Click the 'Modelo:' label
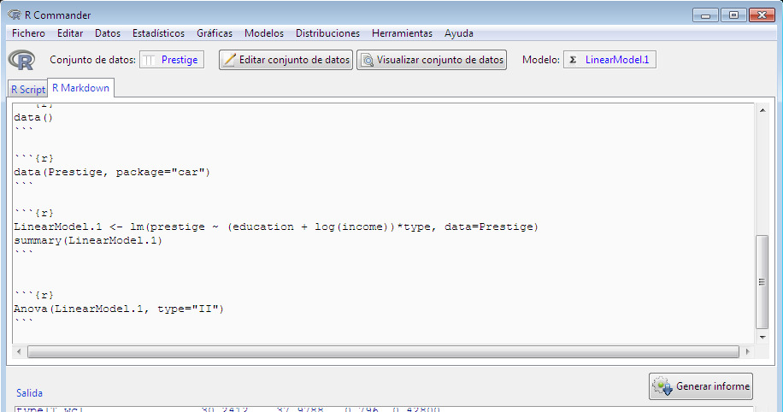 pyautogui.click(x=541, y=60)
